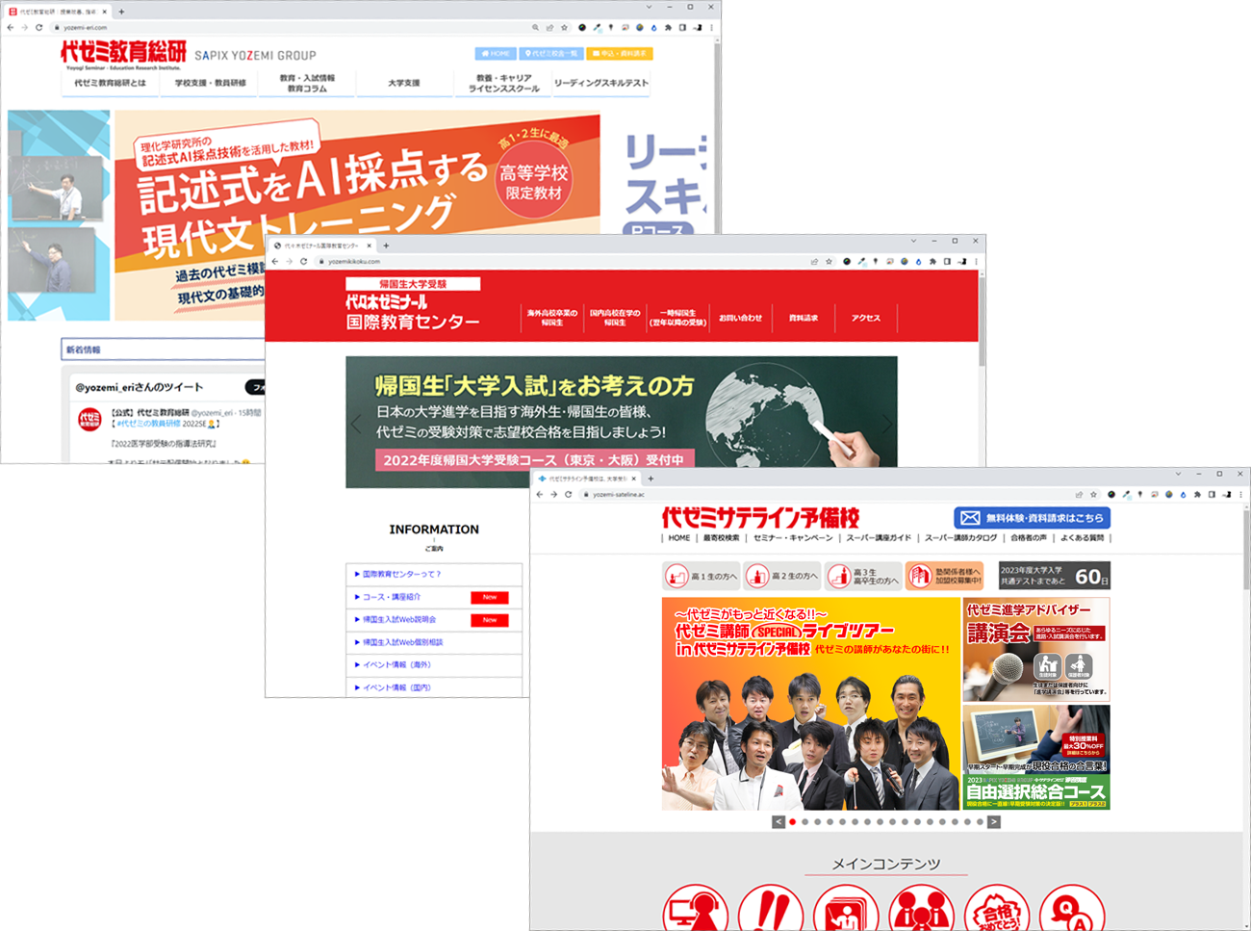Open Chrome menu in yozemi-sateline window
Viewport: 1251px width, 931px height.
tap(1240, 494)
